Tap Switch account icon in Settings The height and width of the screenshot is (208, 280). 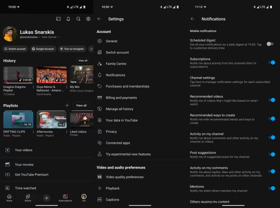[x=100, y=52]
